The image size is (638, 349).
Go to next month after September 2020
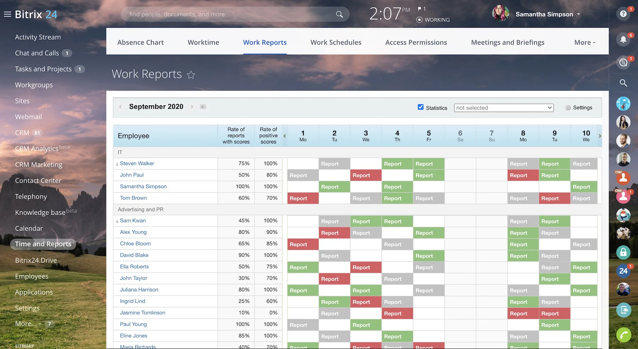pos(192,107)
